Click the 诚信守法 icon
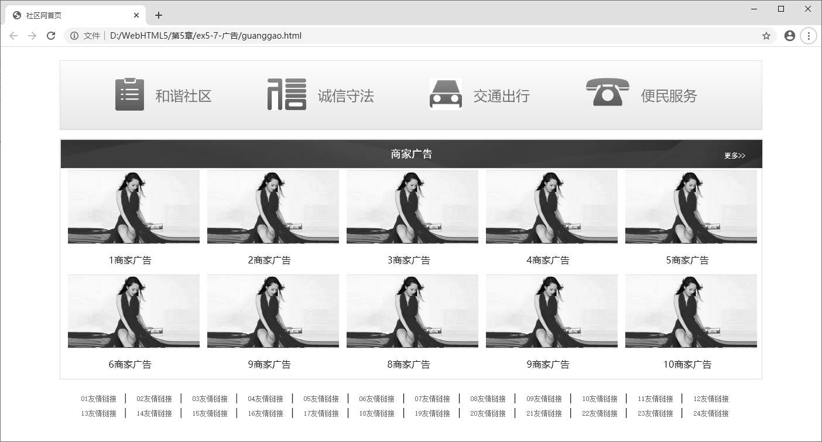 click(286, 94)
